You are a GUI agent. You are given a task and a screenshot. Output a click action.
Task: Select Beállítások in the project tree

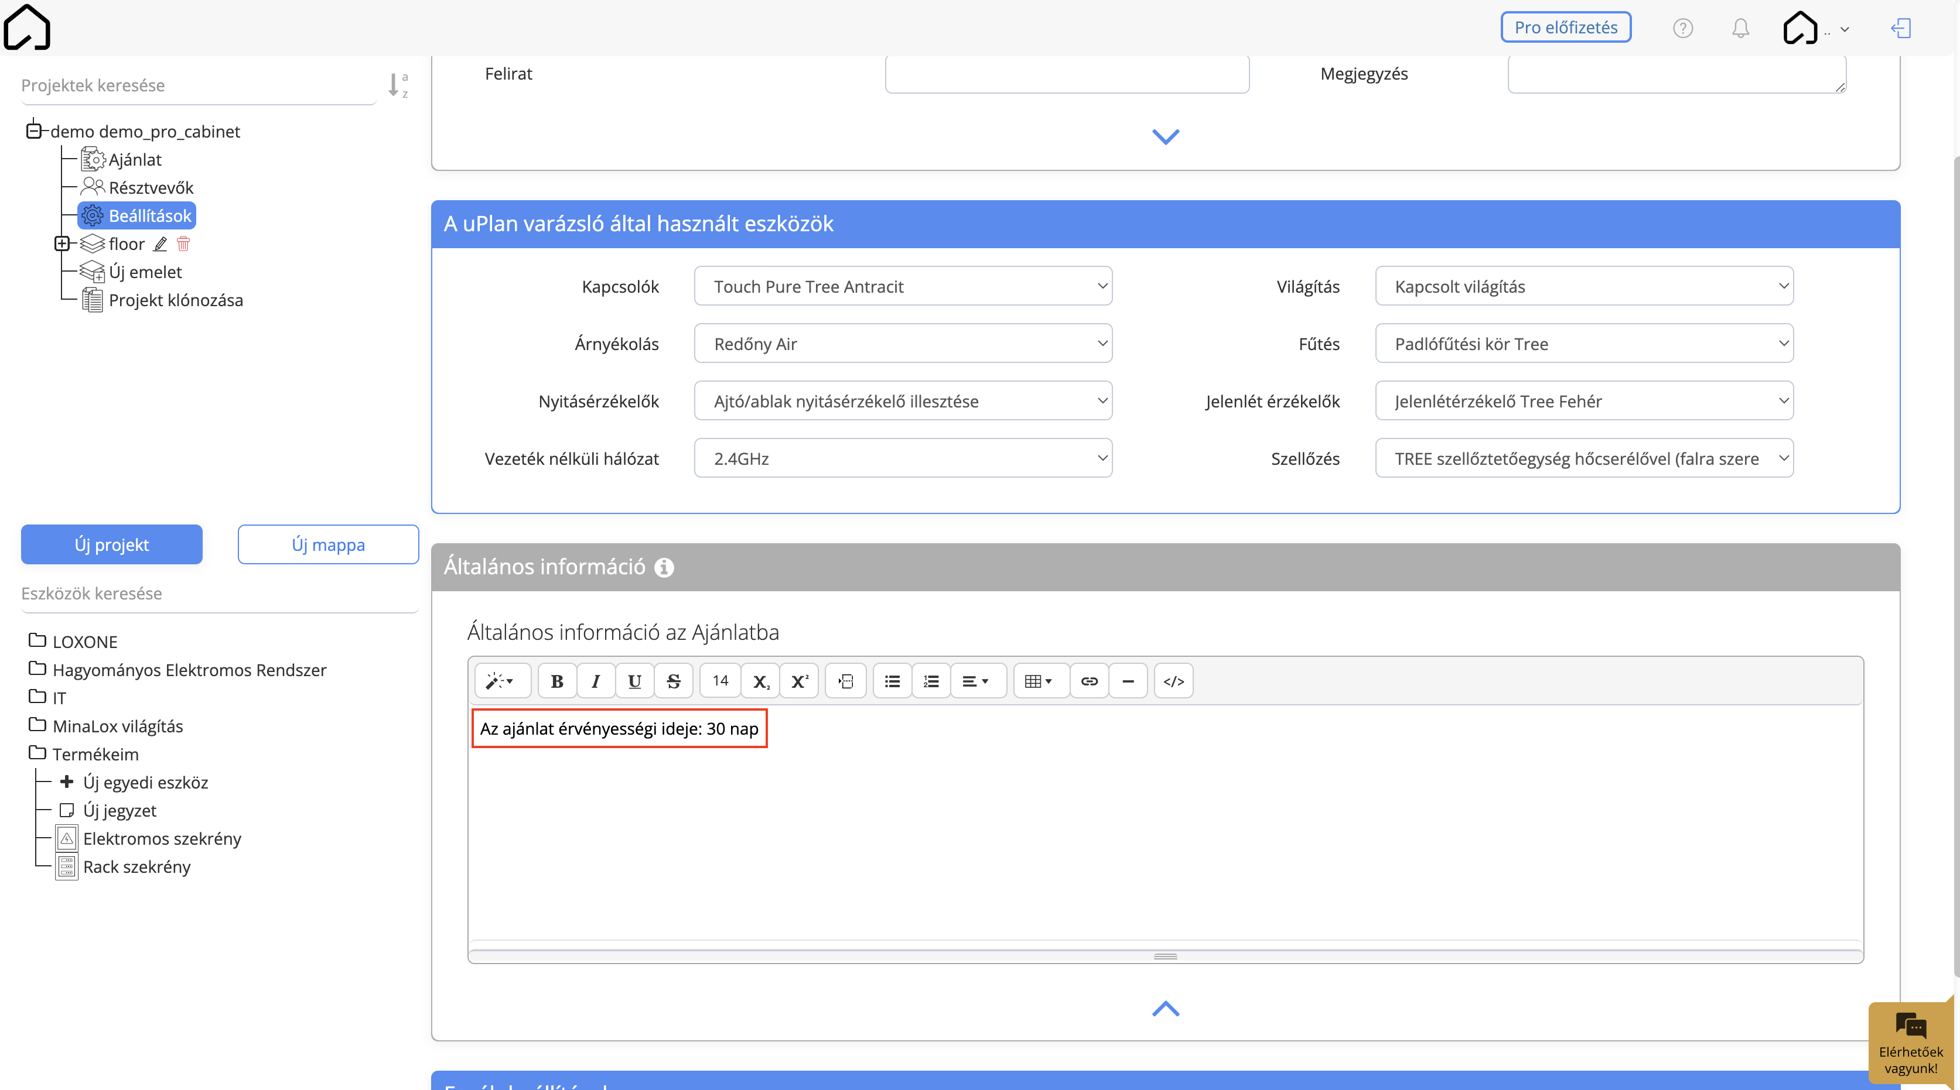[137, 216]
